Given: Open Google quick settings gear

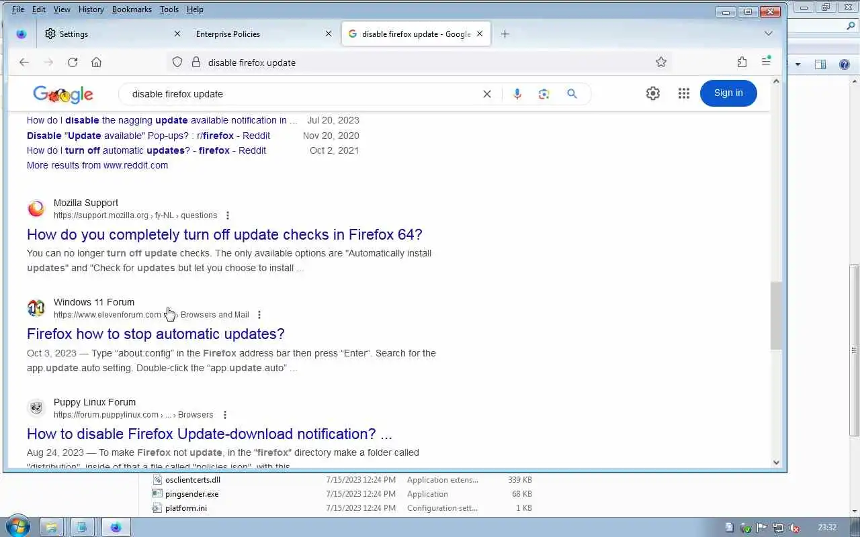Looking at the screenshot, I should (x=653, y=93).
